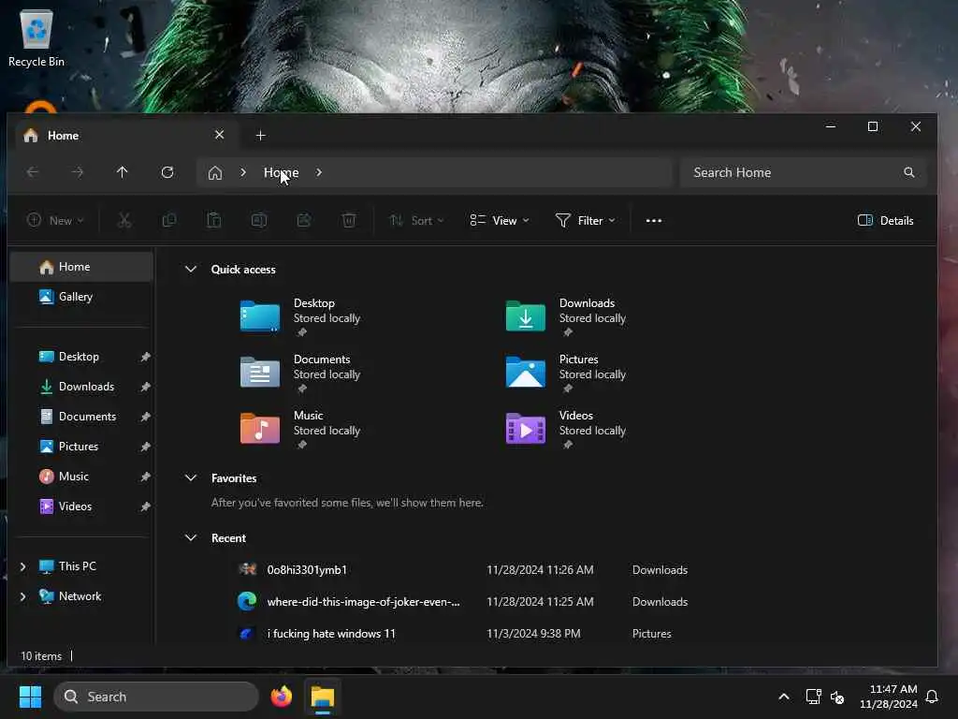Toggle the Details pane
The width and height of the screenshot is (958, 719).
point(885,221)
